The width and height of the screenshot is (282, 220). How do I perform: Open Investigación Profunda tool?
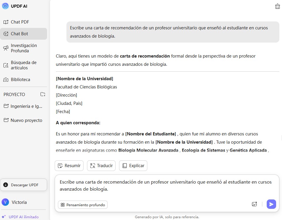click(24, 48)
